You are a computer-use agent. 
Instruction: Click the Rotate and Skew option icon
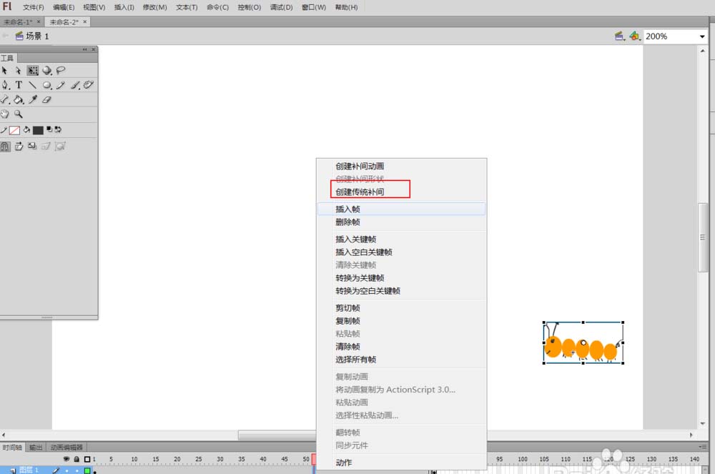pos(19,147)
